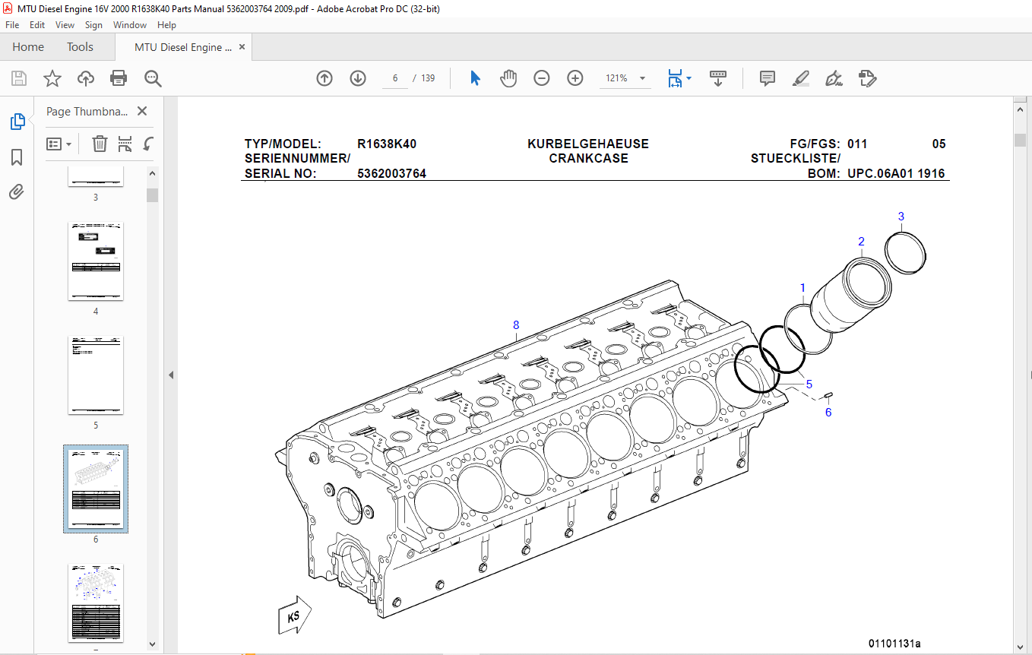Delete selected page with trash icon
1032x655 pixels.
100,144
